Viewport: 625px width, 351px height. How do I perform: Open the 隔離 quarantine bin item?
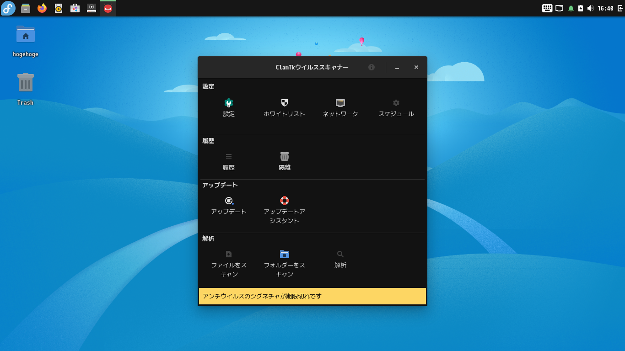pyautogui.click(x=285, y=162)
